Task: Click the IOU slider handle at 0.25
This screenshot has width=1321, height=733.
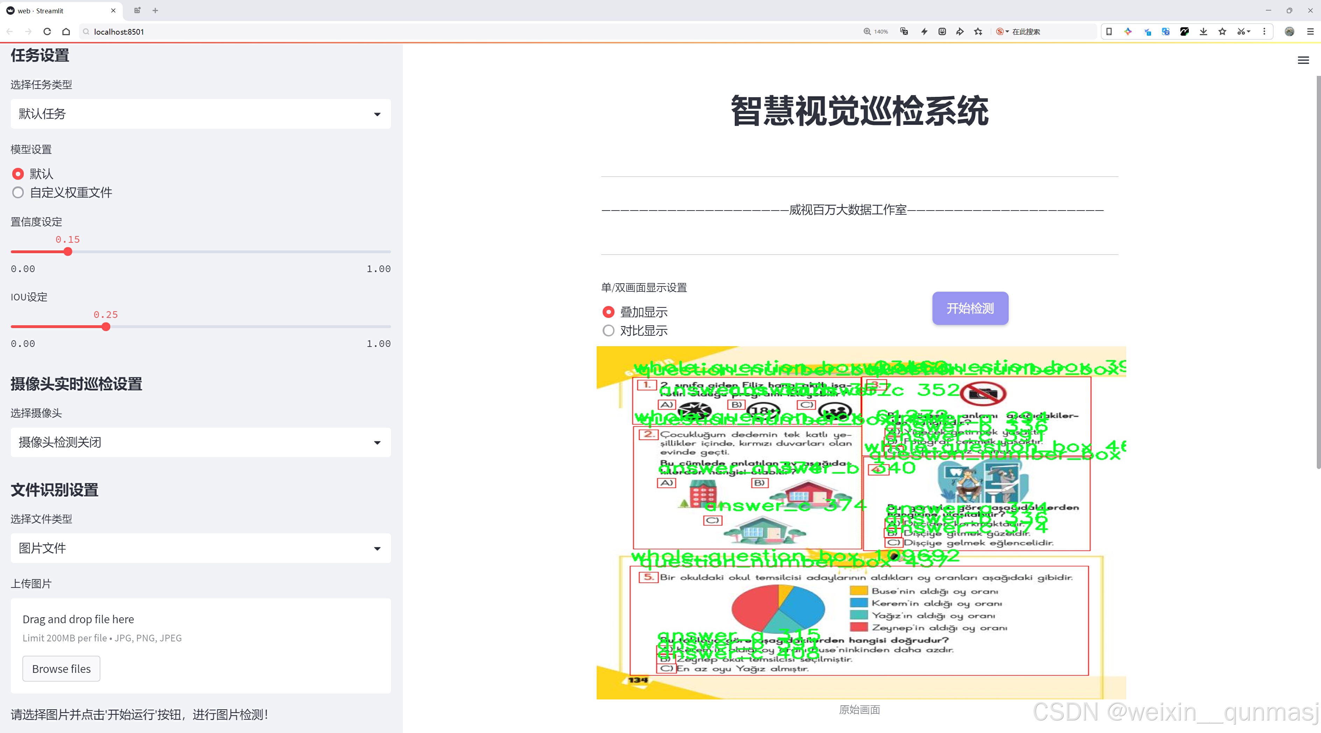Action: point(106,327)
